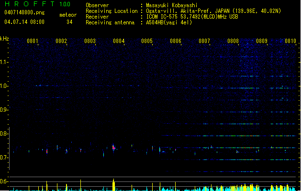The height and width of the screenshot is (191, 301).
Task: Click the 0805 time marker
Action: pyautogui.click(x=147, y=41)
